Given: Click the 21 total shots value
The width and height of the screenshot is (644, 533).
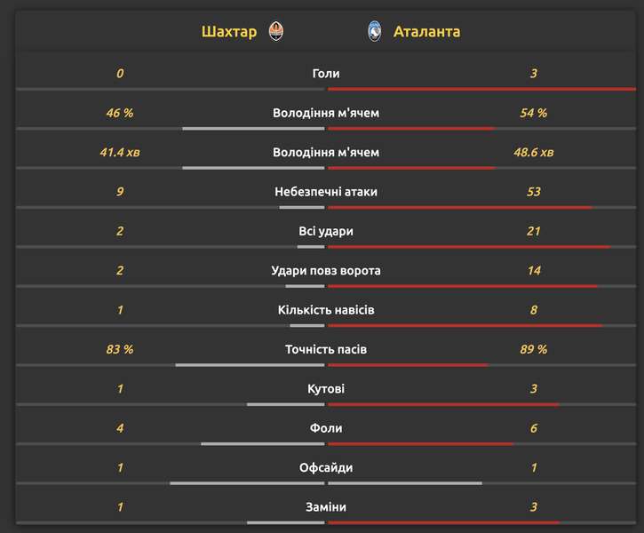Looking at the screenshot, I should pos(534,231).
